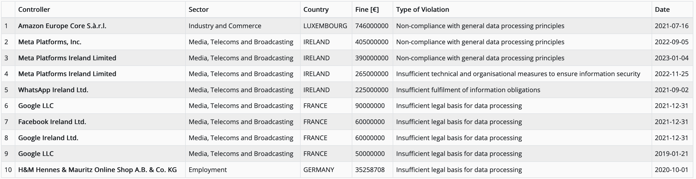Click the Fine [€] column header
Image resolution: width=696 pixels, height=179 pixels.
(x=367, y=10)
